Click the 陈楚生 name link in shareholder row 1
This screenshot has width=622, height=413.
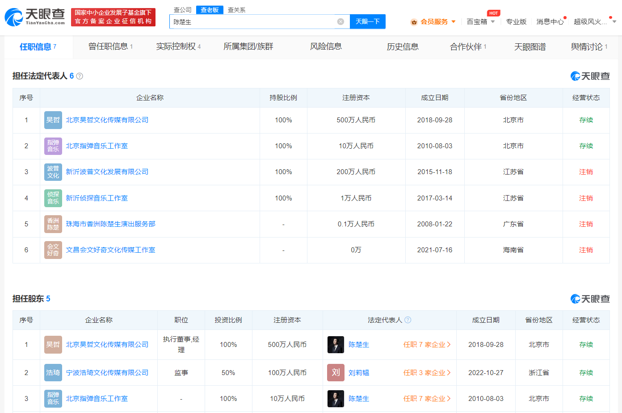tap(359, 345)
